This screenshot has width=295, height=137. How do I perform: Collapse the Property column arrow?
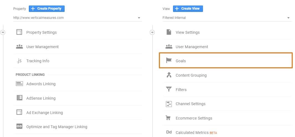pos(3,32)
